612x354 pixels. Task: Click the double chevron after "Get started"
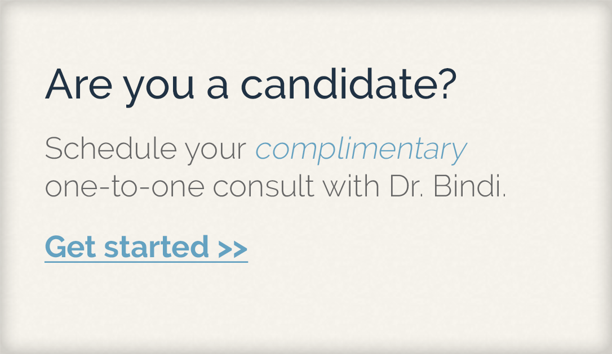tap(233, 249)
